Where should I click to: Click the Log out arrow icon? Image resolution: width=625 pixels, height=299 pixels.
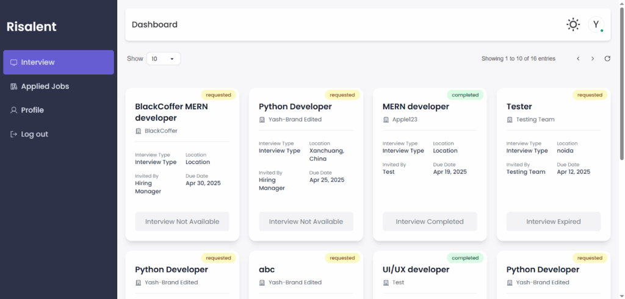point(13,134)
